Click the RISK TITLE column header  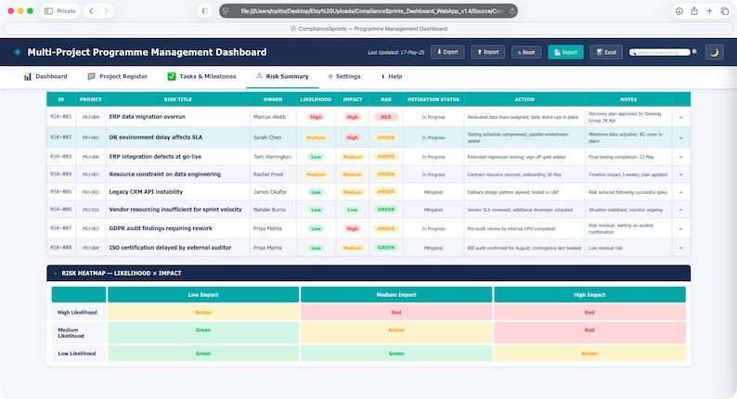pos(177,99)
